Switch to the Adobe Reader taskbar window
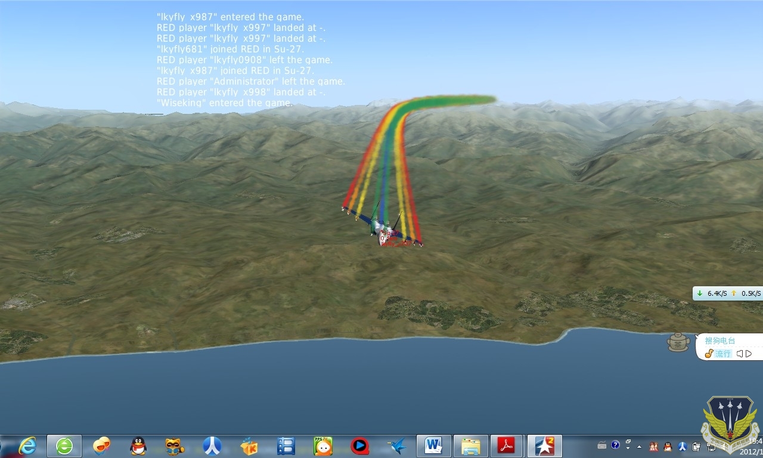The width and height of the screenshot is (763, 458). [507, 445]
